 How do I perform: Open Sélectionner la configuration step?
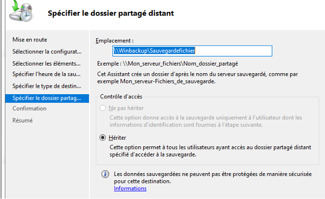click(47, 52)
